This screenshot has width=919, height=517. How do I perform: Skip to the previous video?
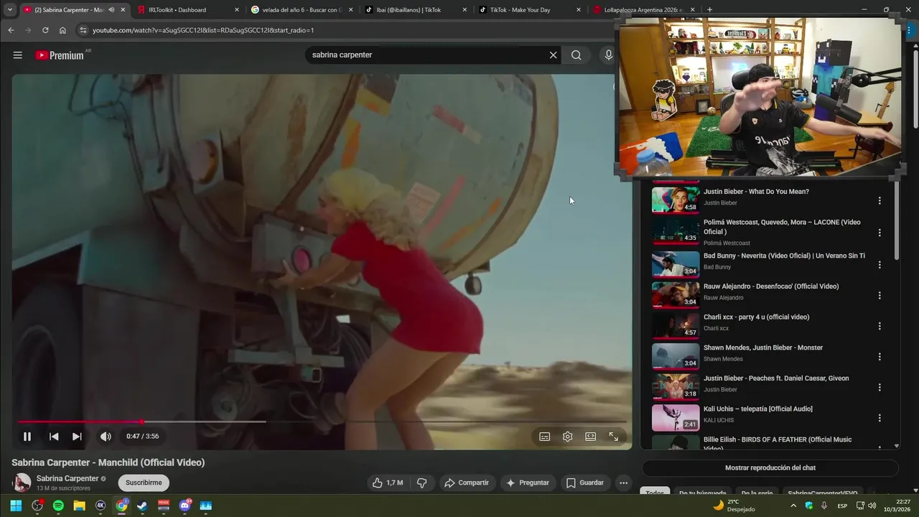pyautogui.click(x=54, y=436)
